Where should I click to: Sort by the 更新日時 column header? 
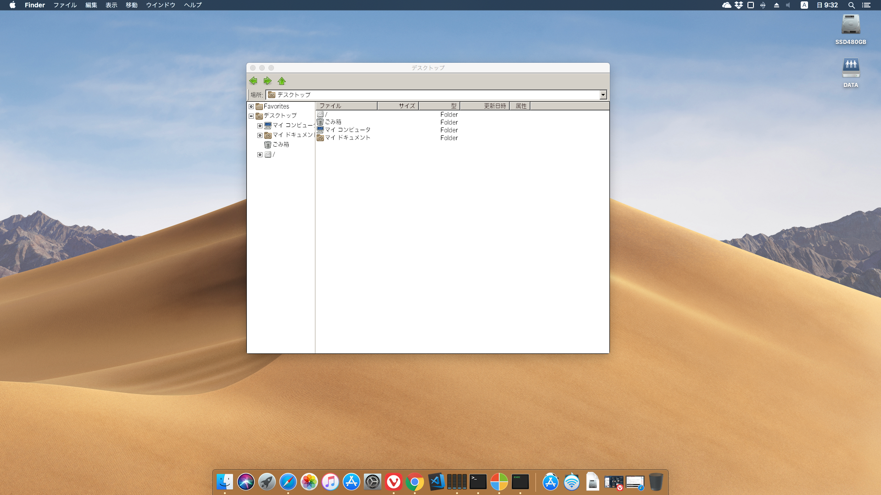point(484,106)
